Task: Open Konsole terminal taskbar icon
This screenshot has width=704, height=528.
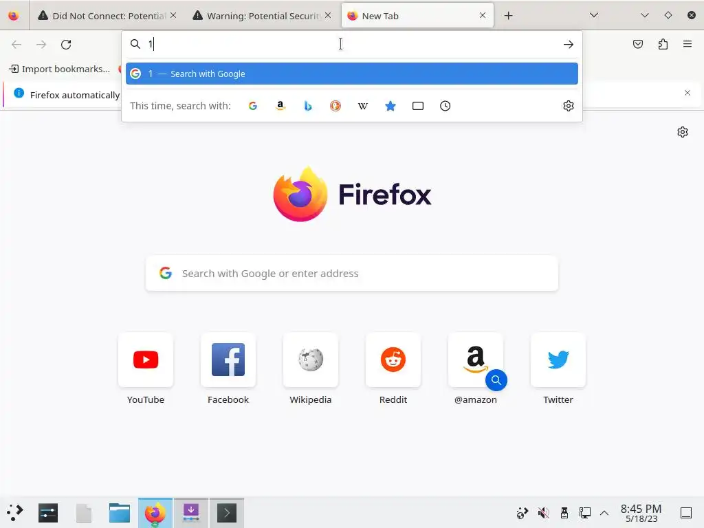Action: tap(227, 513)
